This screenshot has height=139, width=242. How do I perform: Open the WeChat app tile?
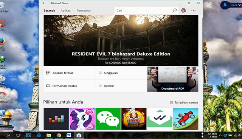click(108, 119)
